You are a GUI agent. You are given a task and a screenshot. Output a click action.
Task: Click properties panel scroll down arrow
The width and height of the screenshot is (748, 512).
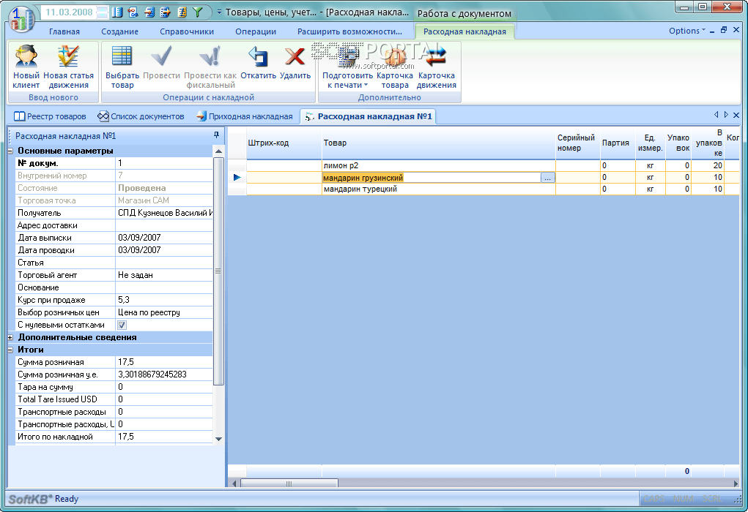point(218,439)
